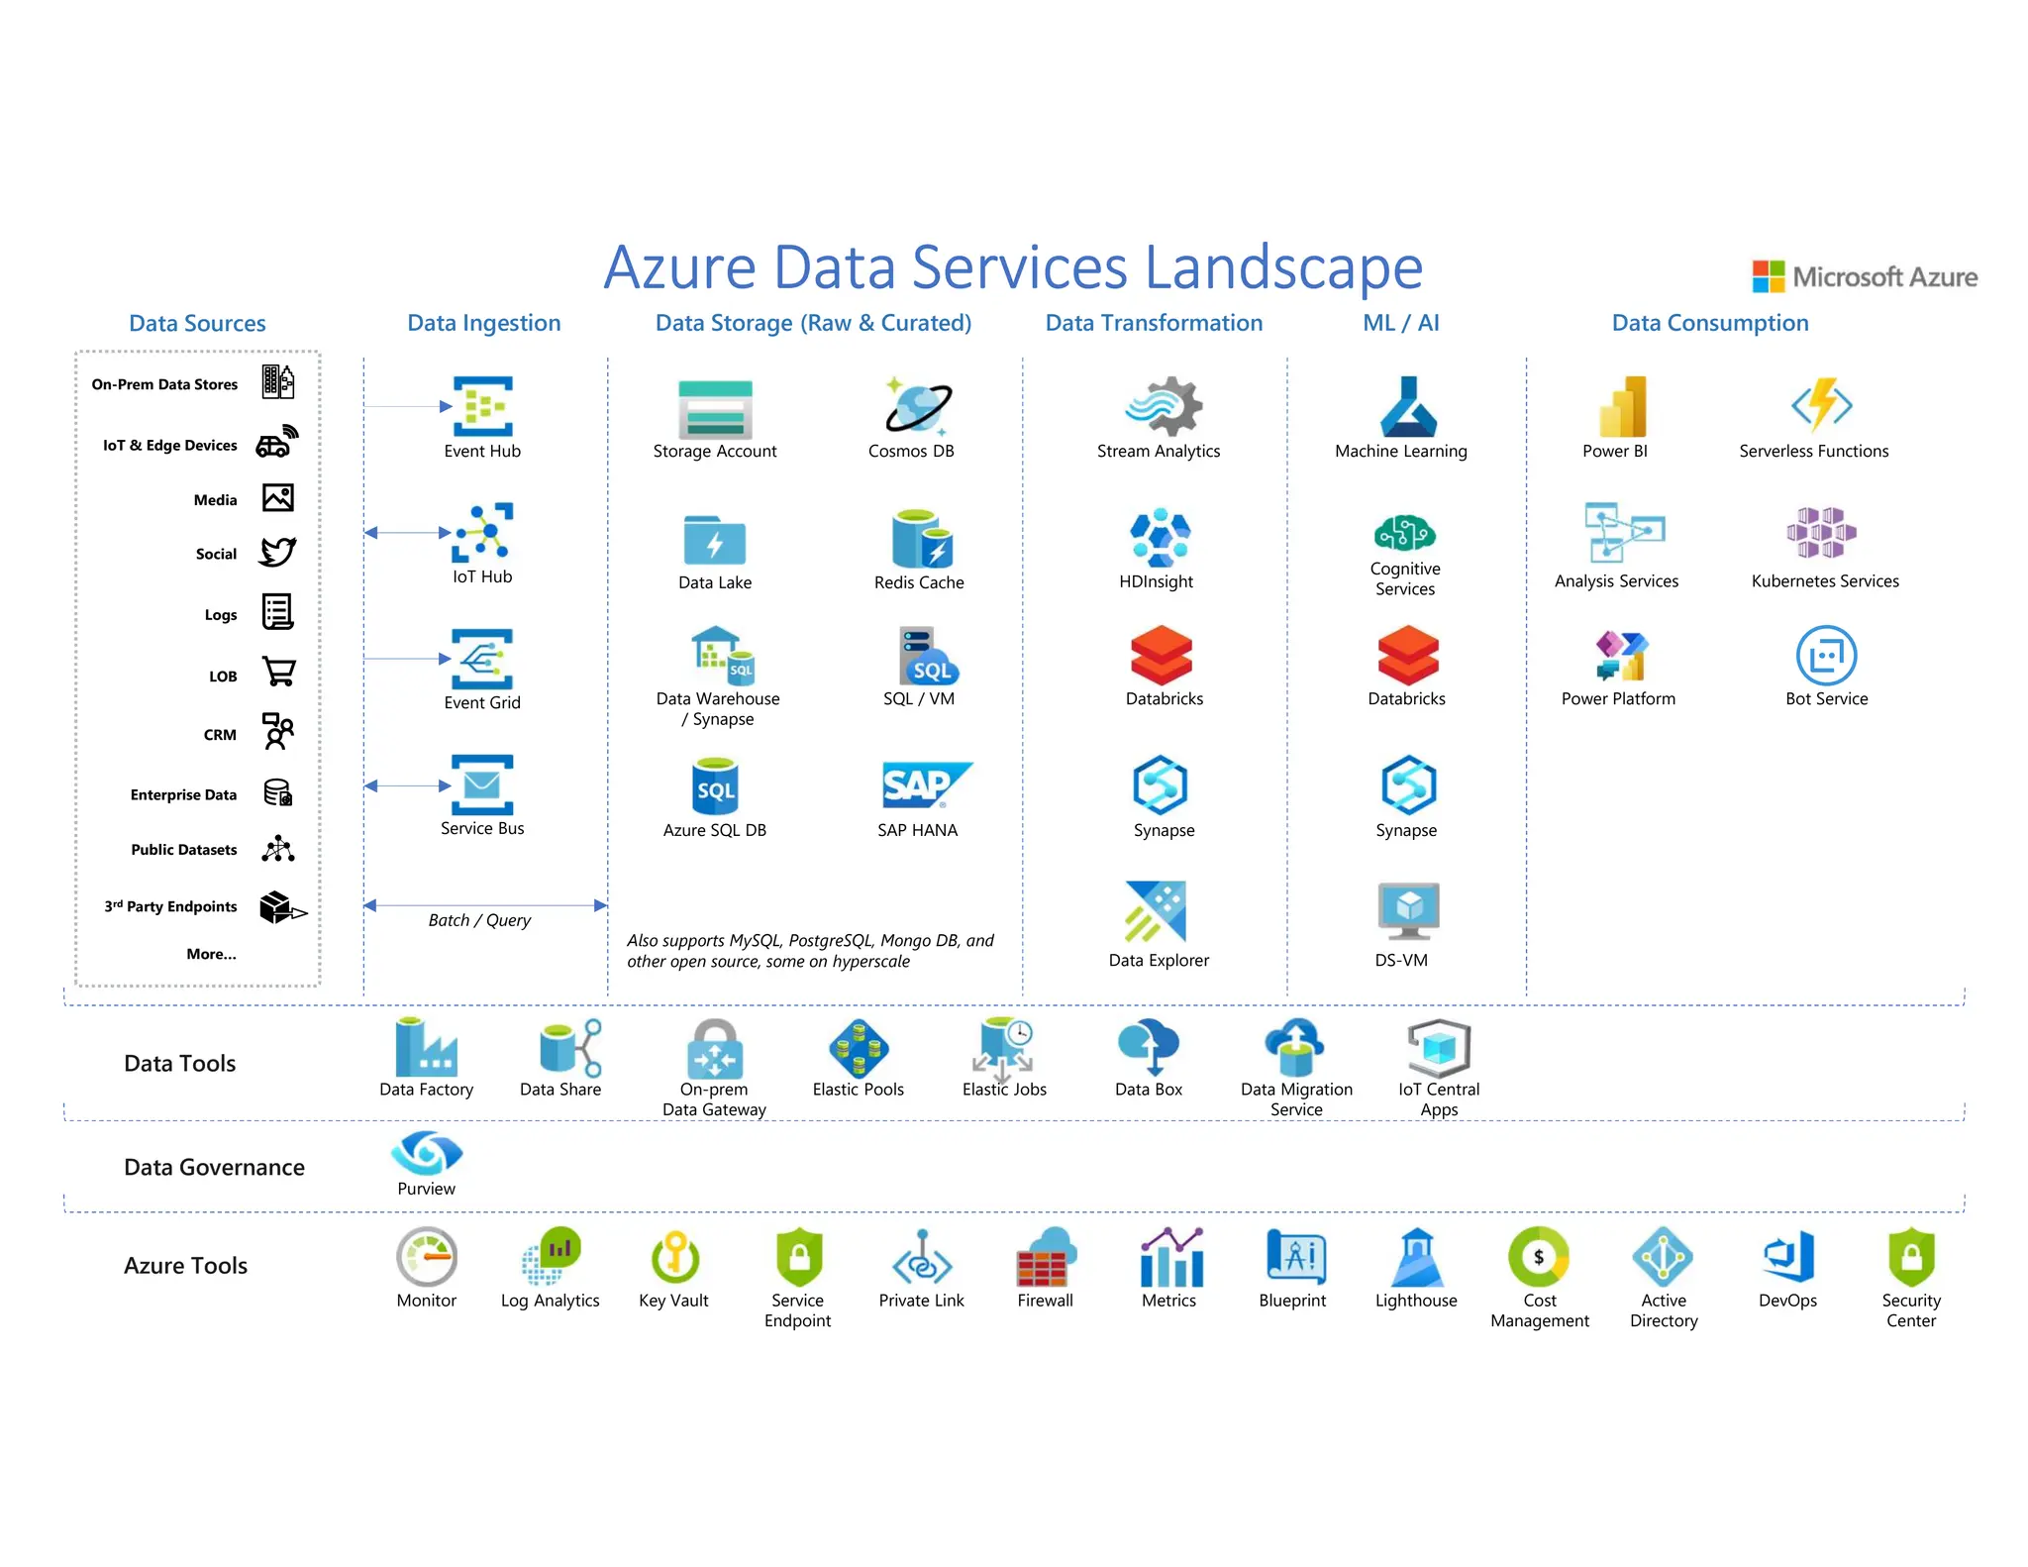
Task: Click the Batch / Query label
Action: (x=479, y=920)
